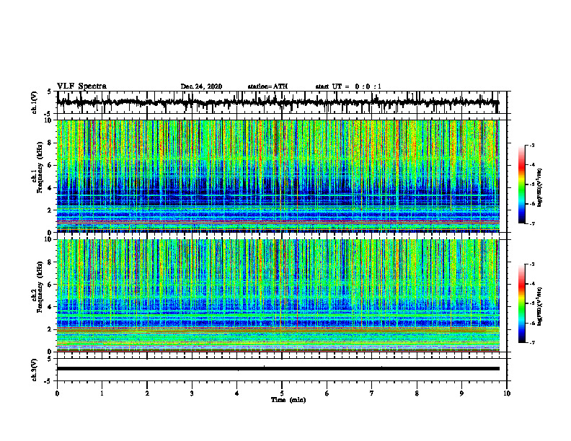571x441 pixels.
Task: Click inside the ch.2 spectrogram panel
Action: pyautogui.click(x=278, y=295)
